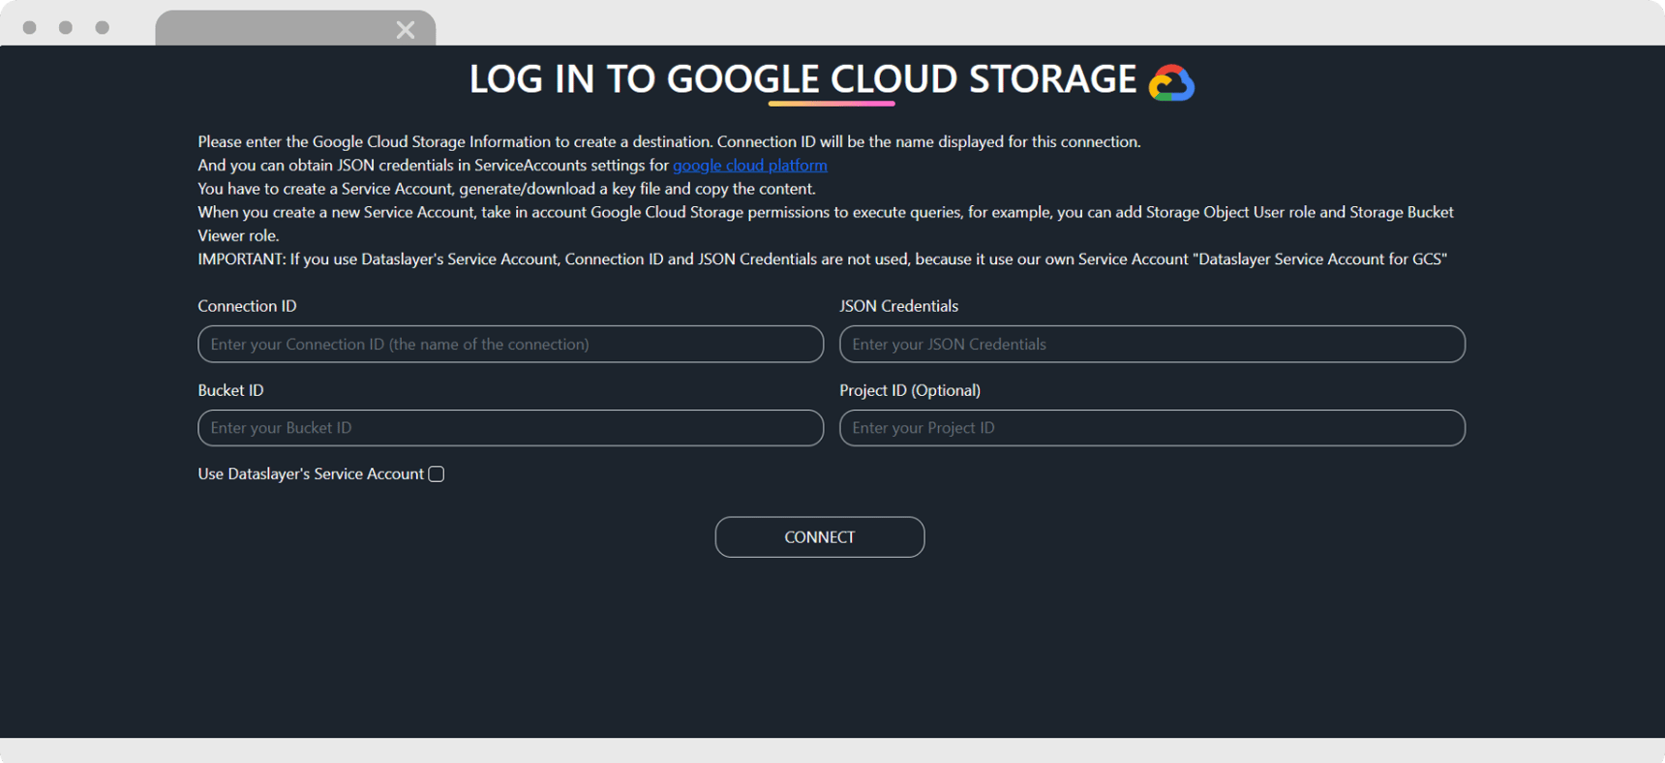Click the Project ID (Optional) input field
Image resolution: width=1665 pixels, height=763 pixels.
coord(1152,428)
